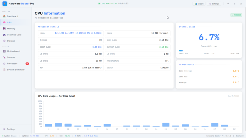246x138 pixels.
Task: Click the NET speed status bar entry
Action: tap(86, 136)
